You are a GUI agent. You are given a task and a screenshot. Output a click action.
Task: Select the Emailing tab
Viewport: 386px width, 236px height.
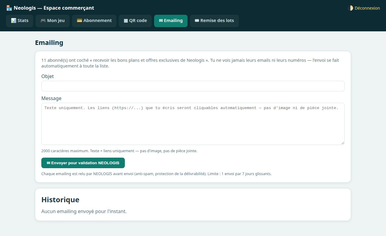(171, 21)
